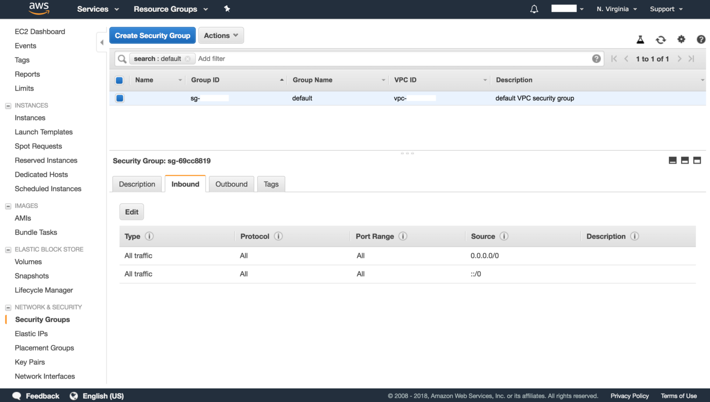Viewport: 710px width, 402px height.
Task: Open the Name column filter arrow
Action: [180, 80]
